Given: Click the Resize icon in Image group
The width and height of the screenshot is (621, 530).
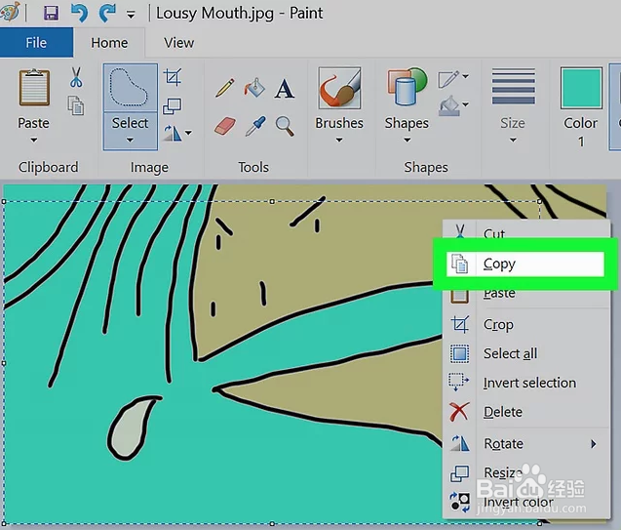Looking at the screenshot, I should (x=173, y=105).
